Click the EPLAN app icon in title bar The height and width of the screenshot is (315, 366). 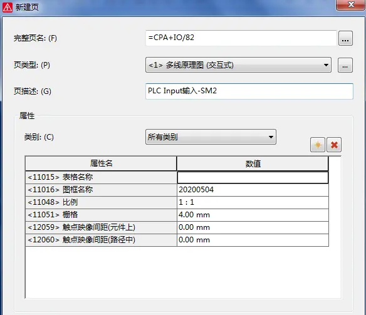pos(8,8)
